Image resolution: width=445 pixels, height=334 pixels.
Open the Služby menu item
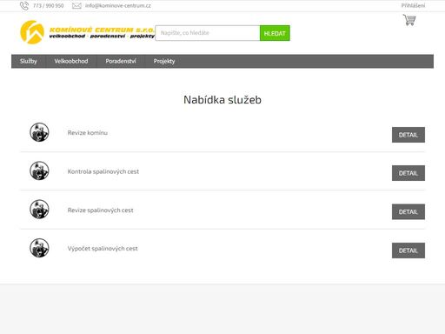[x=29, y=61]
